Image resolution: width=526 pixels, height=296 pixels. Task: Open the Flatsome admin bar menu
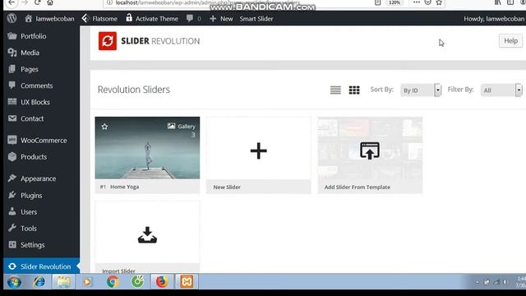point(99,19)
